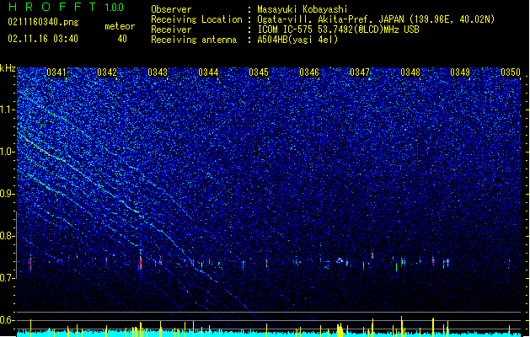
Task: Click the 0.9 kHz frequency tick label
Action: [8, 194]
